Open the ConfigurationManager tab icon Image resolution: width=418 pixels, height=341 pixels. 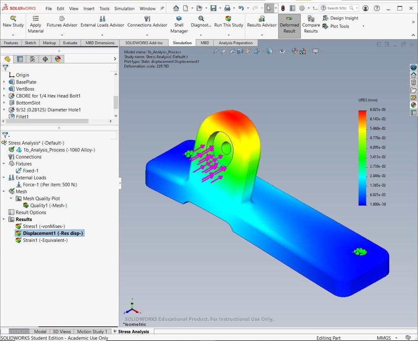click(x=33, y=59)
